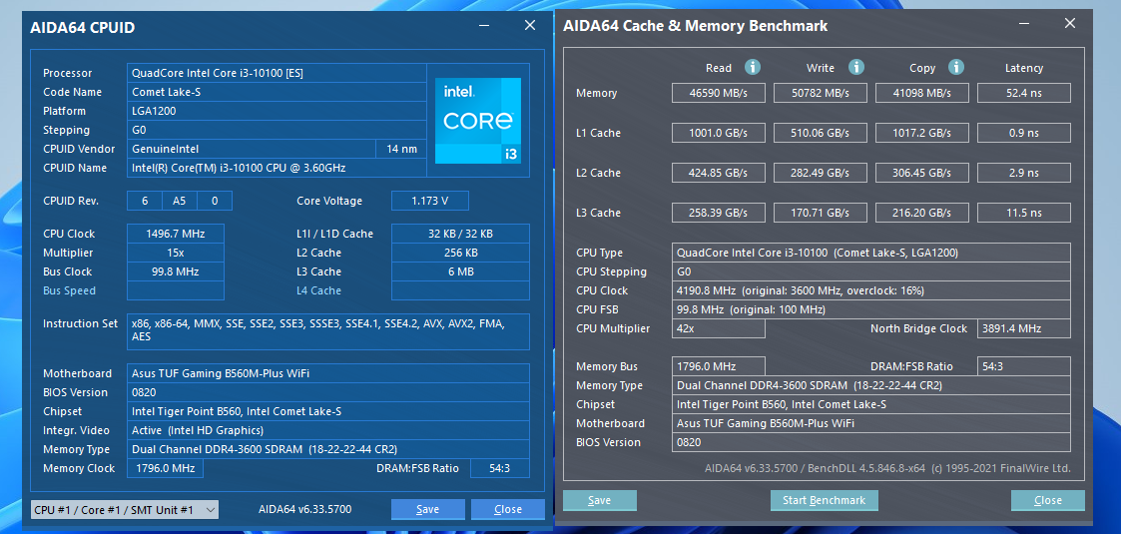This screenshot has width=1121, height=534.
Task: Click the Core Voltage value 1.173 V
Action: pos(429,201)
